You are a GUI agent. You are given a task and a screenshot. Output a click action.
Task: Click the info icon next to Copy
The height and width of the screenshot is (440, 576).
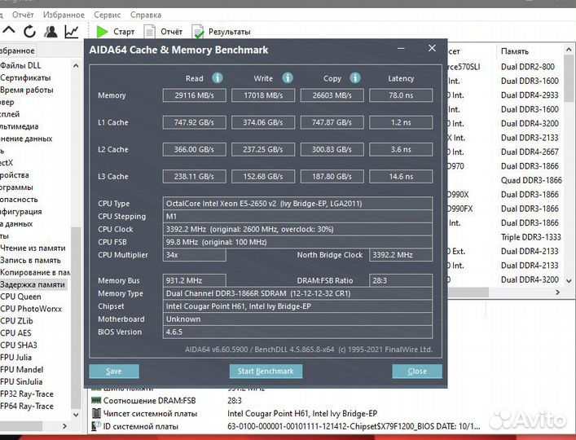pos(355,78)
